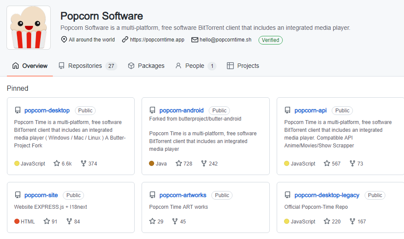The width and height of the screenshot is (404, 239).
Task: Switch to the Overview tab
Action: [30, 66]
